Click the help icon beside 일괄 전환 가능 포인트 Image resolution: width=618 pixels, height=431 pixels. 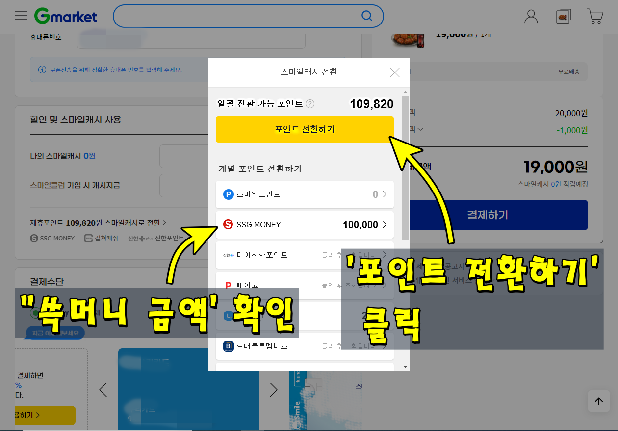(x=310, y=104)
